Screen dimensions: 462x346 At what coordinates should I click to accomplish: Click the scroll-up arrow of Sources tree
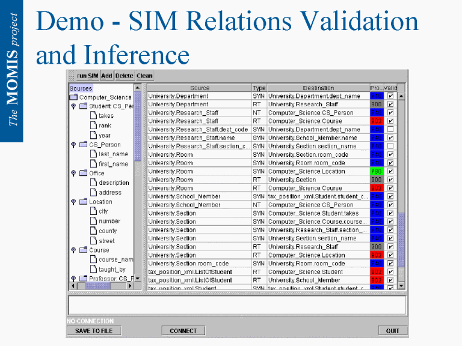click(137, 88)
